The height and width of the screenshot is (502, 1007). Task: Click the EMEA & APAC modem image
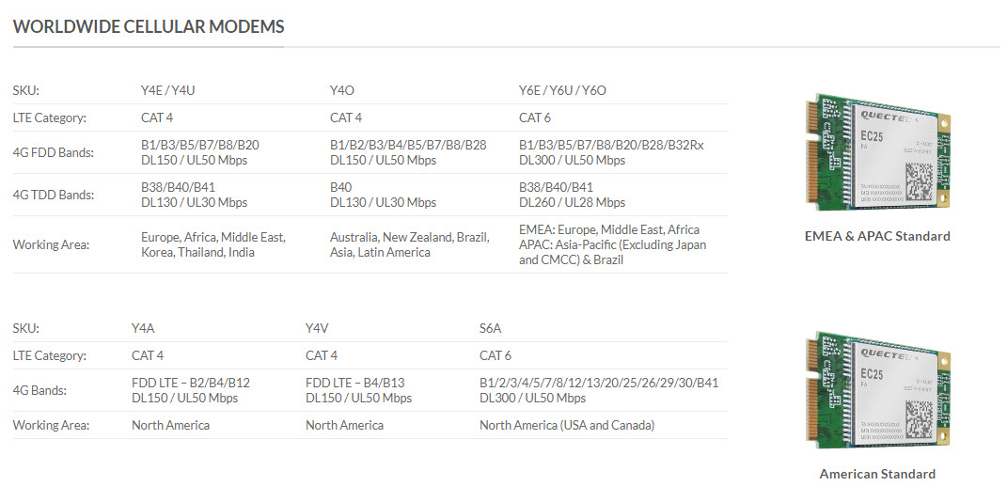pos(878,151)
